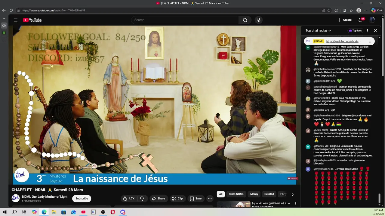Focus the YouTube Search input field
Image resolution: width=385 pixels, height=216 pixels.
coord(185,20)
